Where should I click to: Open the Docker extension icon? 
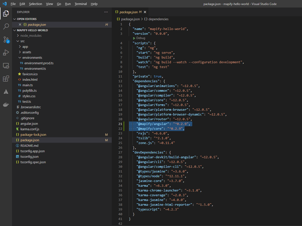point(6,104)
